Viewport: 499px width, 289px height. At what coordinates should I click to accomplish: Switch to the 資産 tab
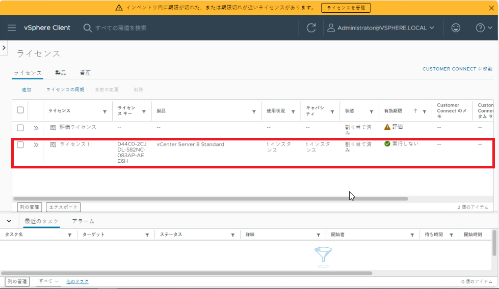tap(85, 73)
